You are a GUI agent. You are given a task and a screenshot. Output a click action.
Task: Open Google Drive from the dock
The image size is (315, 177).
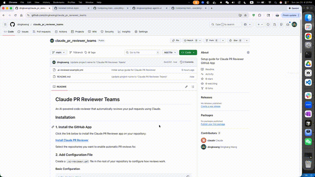click(x=308, y=64)
